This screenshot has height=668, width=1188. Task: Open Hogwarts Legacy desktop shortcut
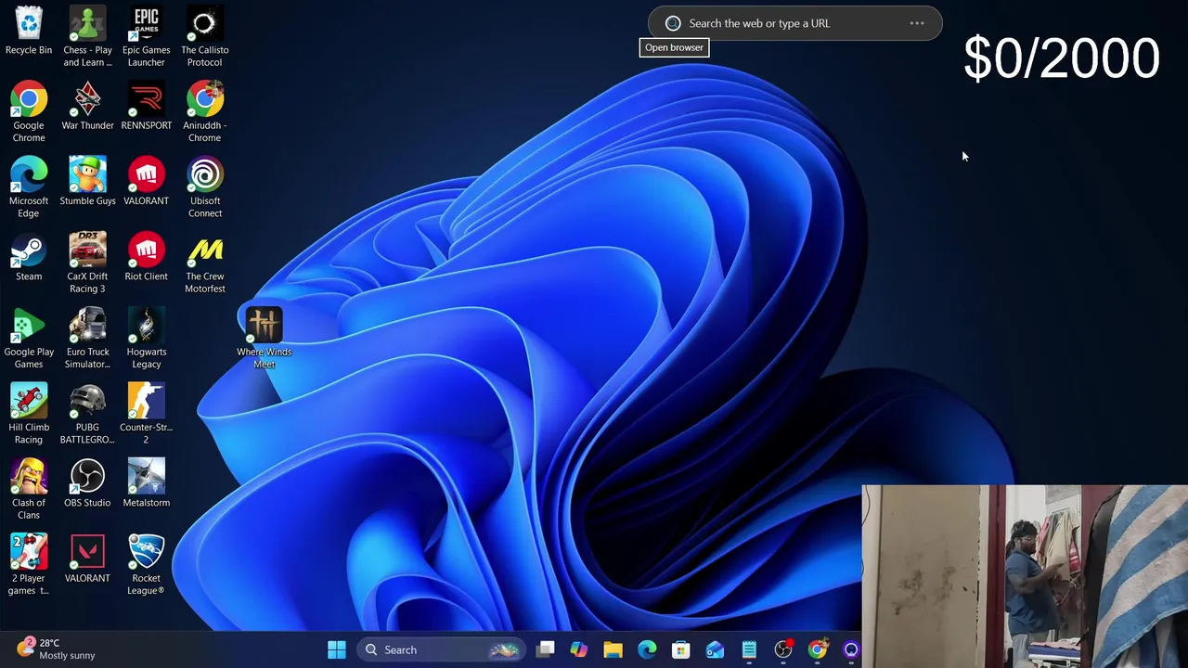click(146, 338)
